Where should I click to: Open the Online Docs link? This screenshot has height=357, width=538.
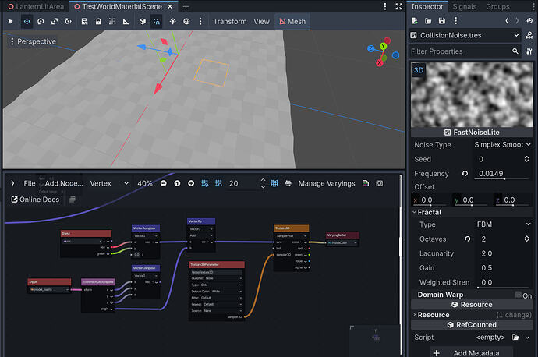tap(36, 200)
